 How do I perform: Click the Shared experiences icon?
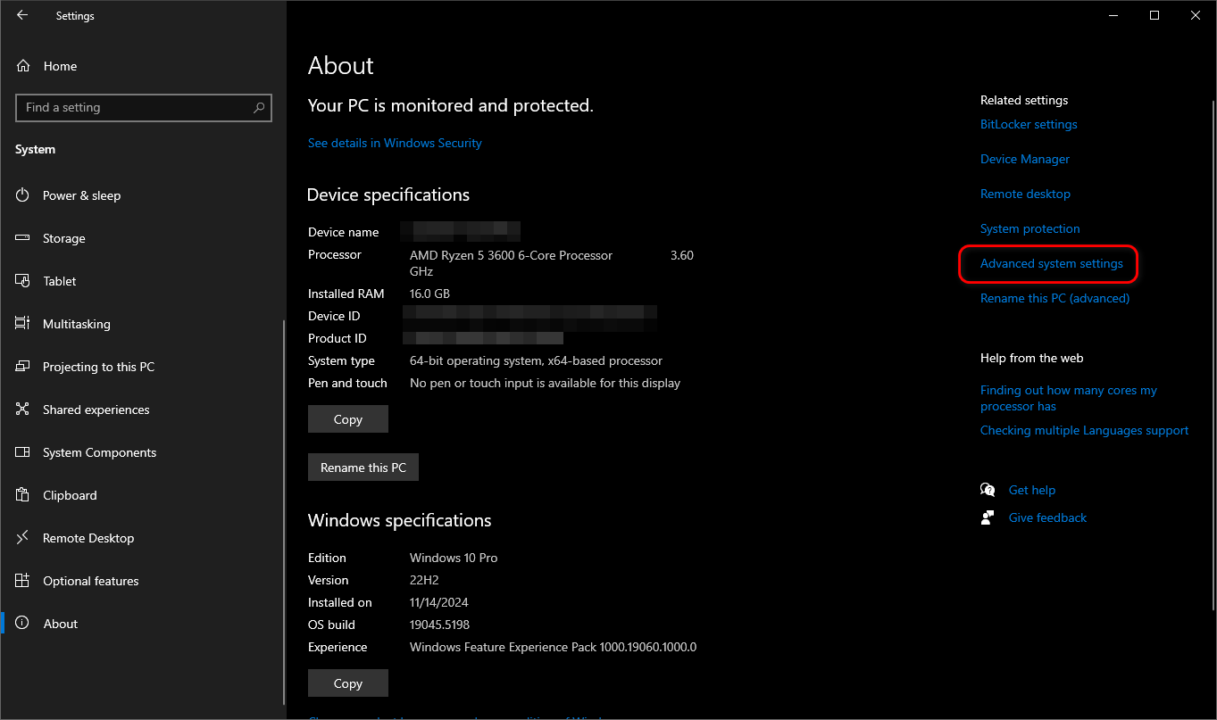(x=23, y=410)
